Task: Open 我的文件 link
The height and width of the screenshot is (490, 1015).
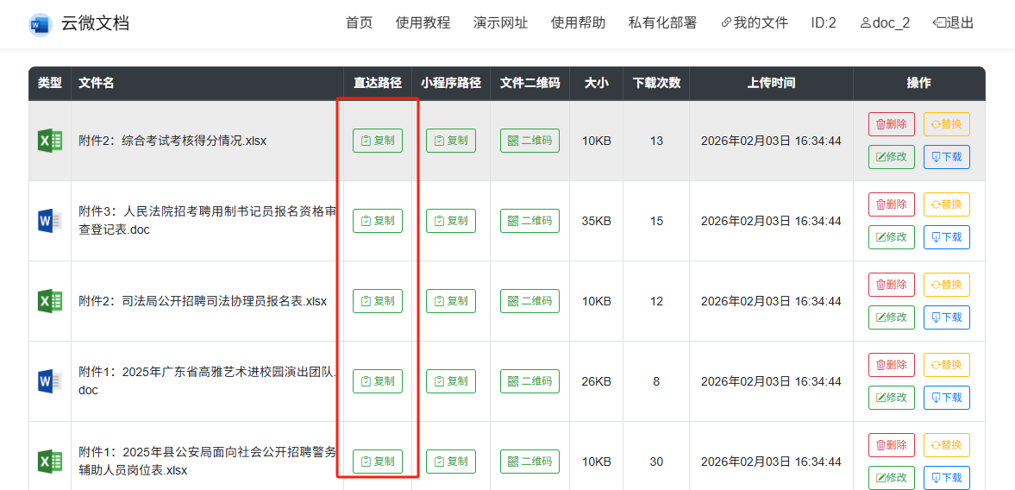Action: pos(755,23)
